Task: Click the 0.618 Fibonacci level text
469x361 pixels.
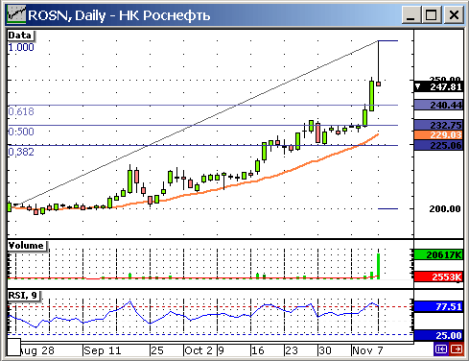Action: click(21, 111)
